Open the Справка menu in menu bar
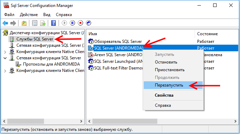This screenshot has width=240, height=134. (64, 15)
